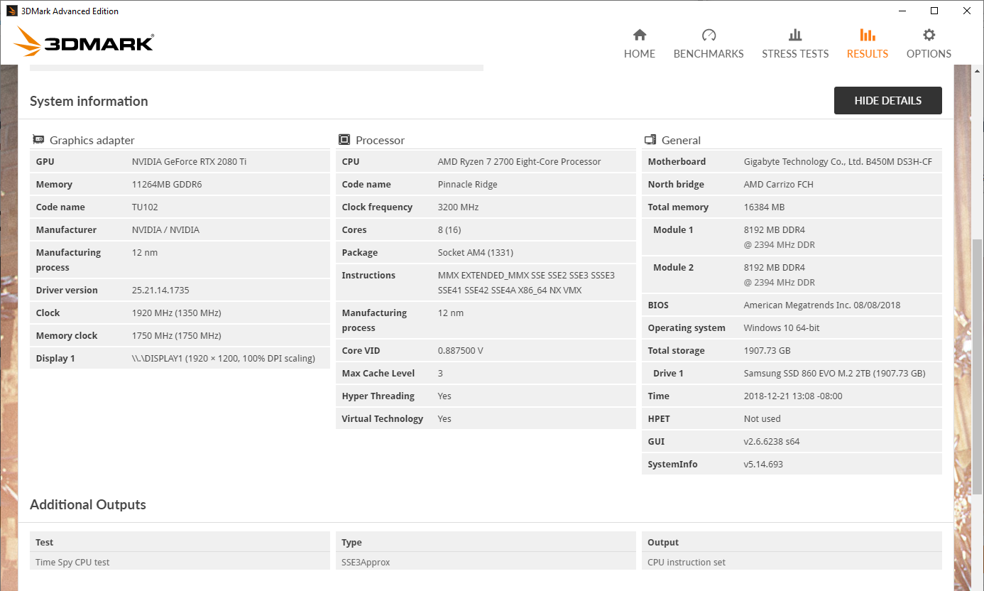984x591 pixels.
Task: Switch to the Results tab
Action: pos(867,43)
